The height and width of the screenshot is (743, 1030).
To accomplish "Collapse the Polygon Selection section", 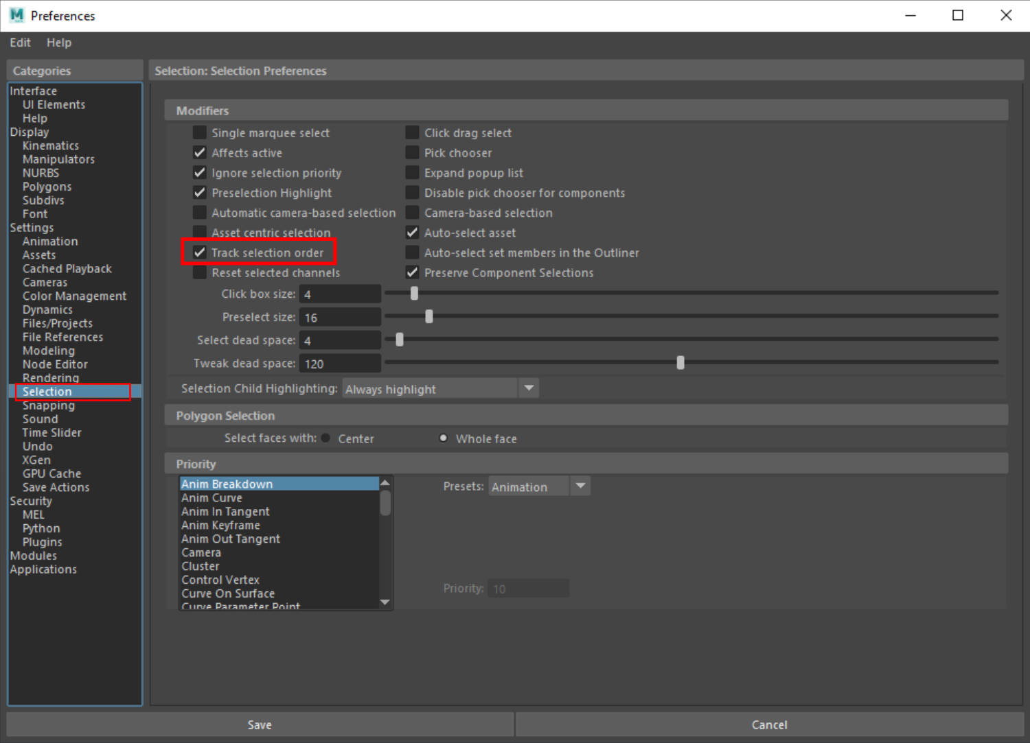I will click(x=586, y=415).
